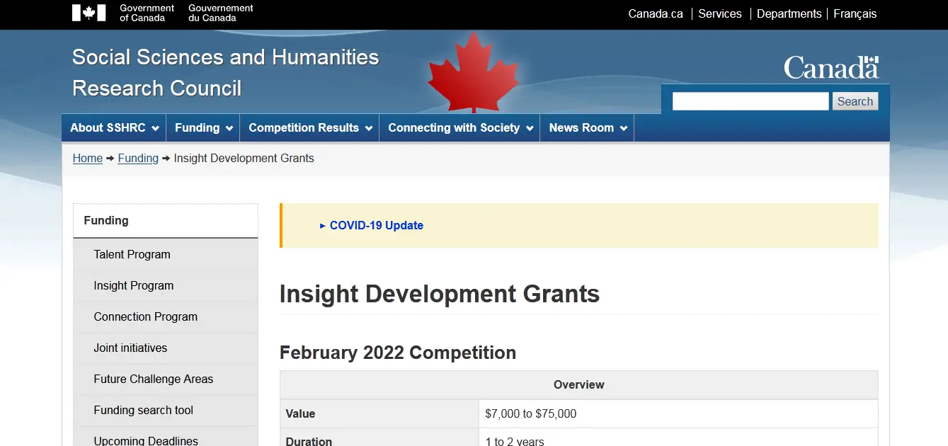Open the About SSHRC dropdown menu
The image size is (948, 446).
pyautogui.click(x=113, y=128)
